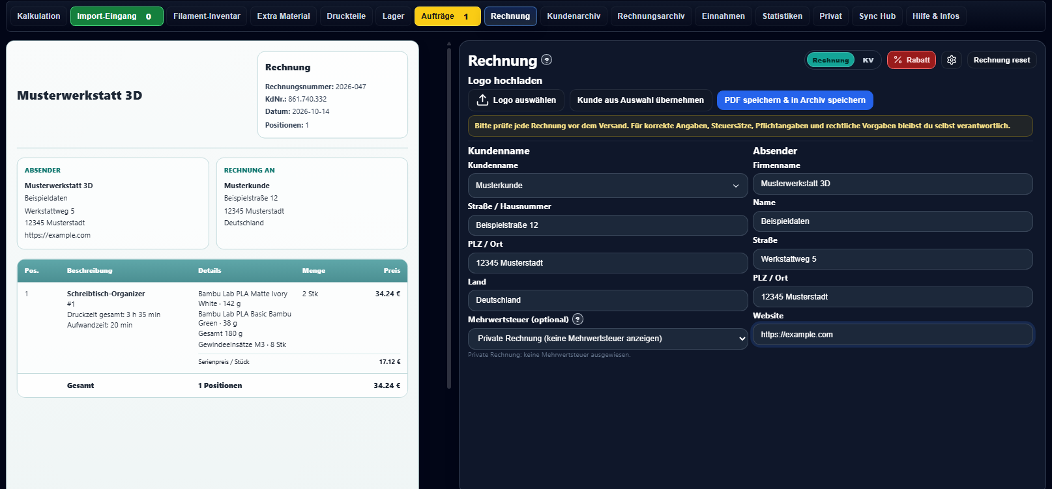Open the Extra Material tab

coord(284,16)
